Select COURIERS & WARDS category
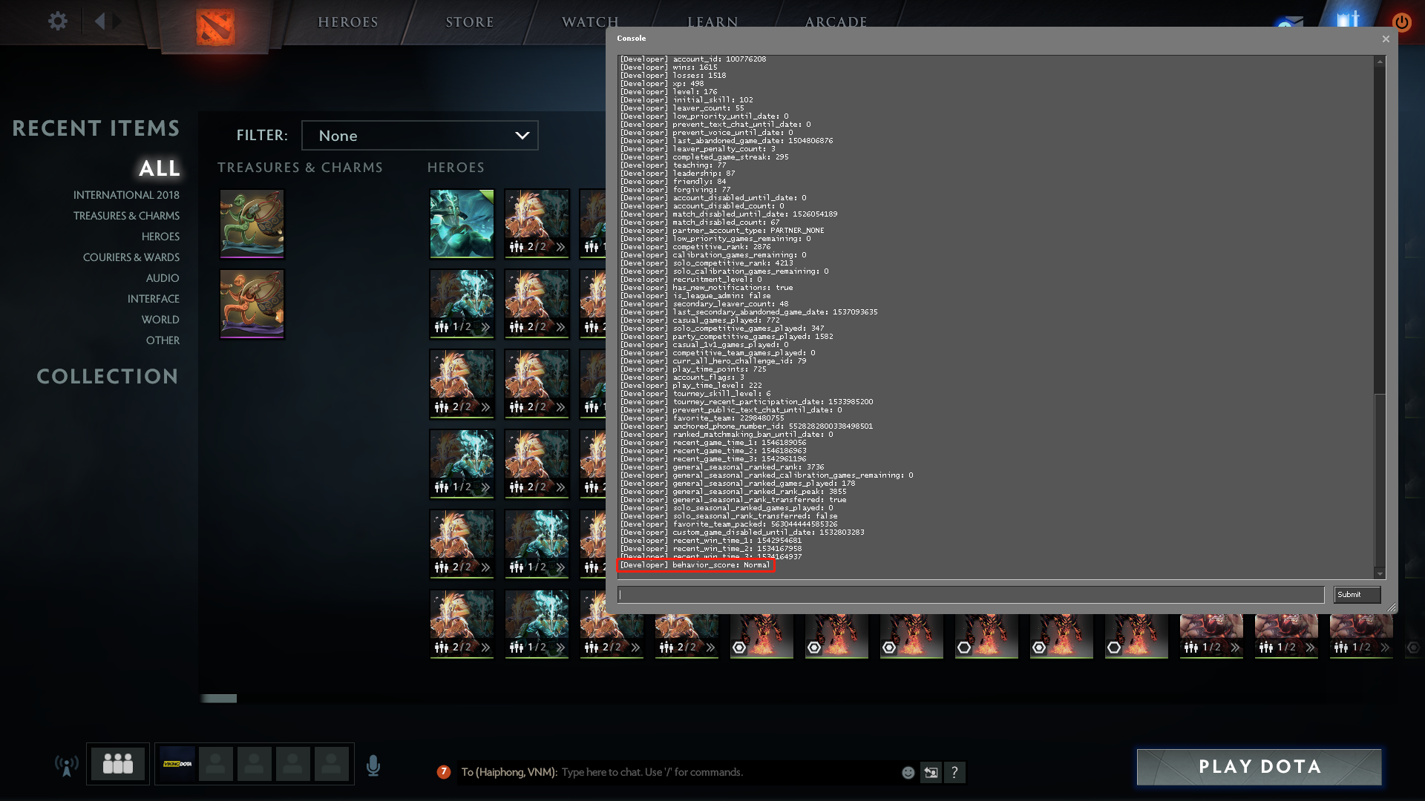Image resolution: width=1425 pixels, height=801 pixels. 131,257
